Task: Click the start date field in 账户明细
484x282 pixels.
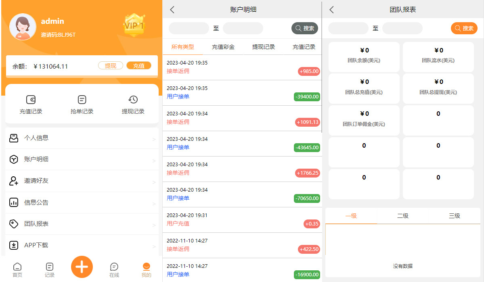Action: pyautogui.click(x=189, y=28)
